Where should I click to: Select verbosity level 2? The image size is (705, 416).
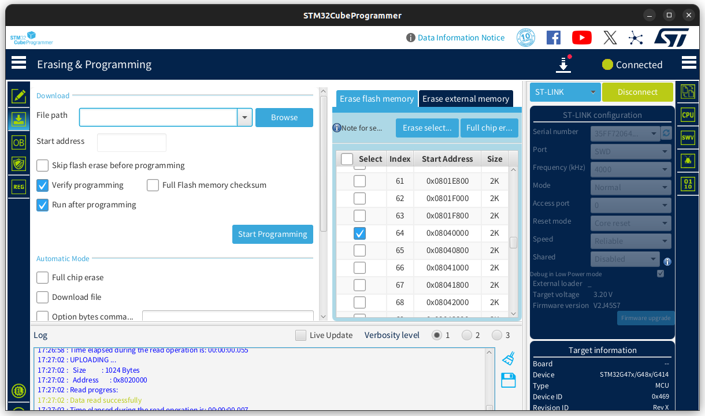pyautogui.click(x=467, y=335)
